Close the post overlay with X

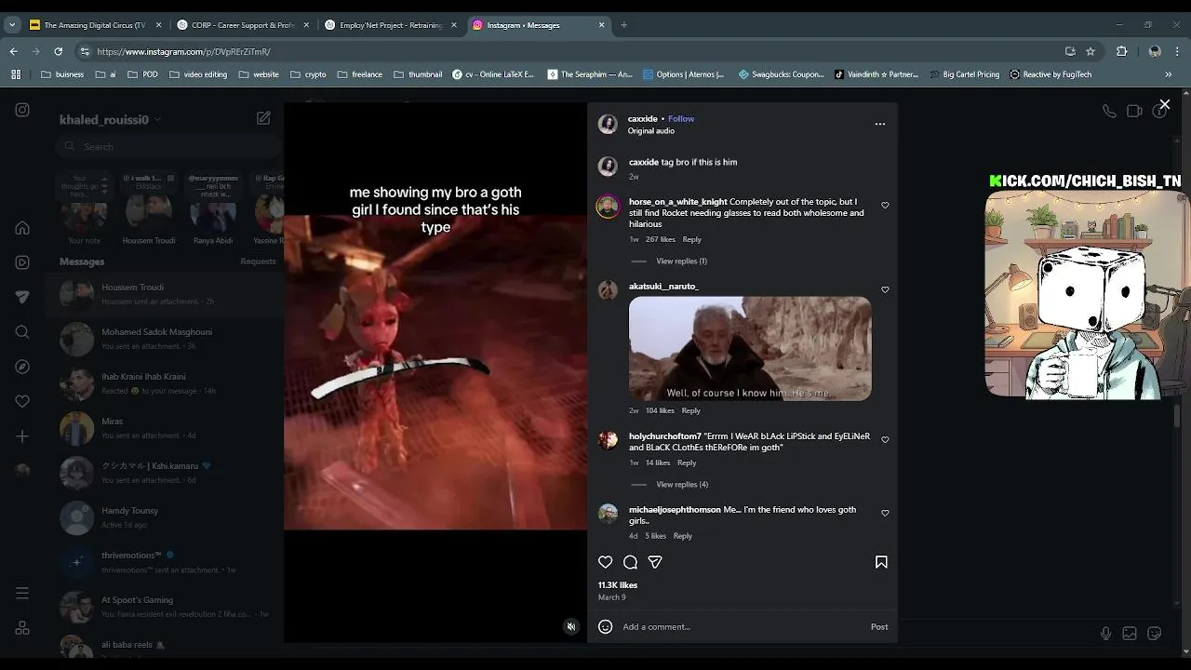click(1164, 105)
